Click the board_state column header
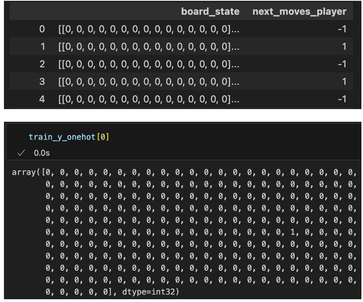The width and height of the screenshot is (363, 302). [210, 11]
